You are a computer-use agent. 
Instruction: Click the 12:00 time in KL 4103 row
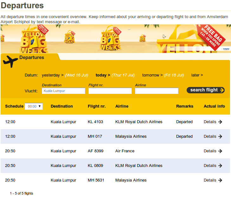pyautogui.click(x=10, y=122)
